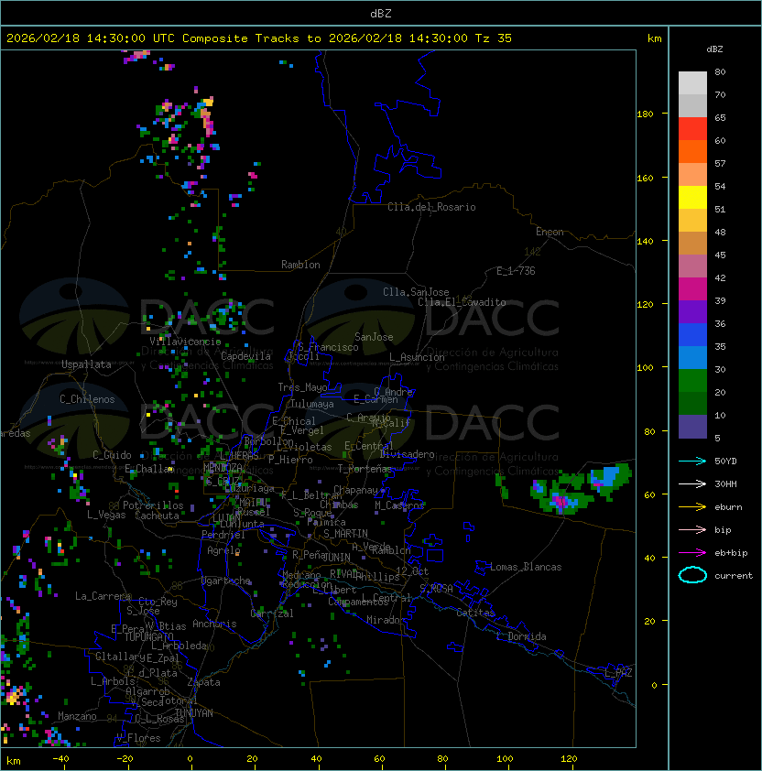The height and width of the screenshot is (771, 762).
Task: Click the 'Manzano' map label
Action: click(77, 716)
